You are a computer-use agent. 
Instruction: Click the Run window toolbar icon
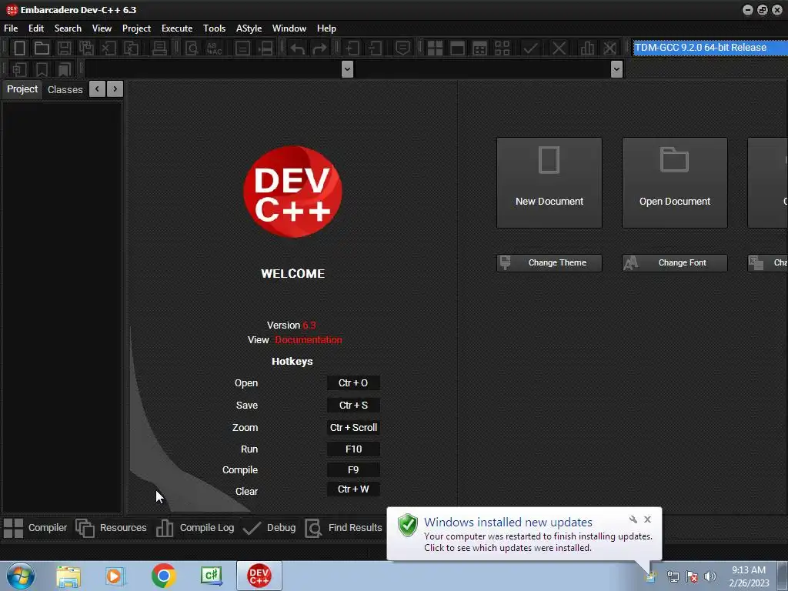pos(457,48)
